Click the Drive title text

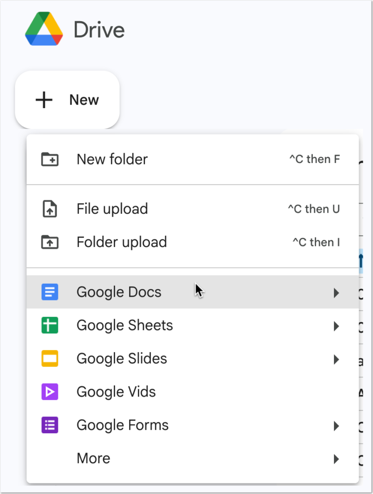tap(99, 30)
